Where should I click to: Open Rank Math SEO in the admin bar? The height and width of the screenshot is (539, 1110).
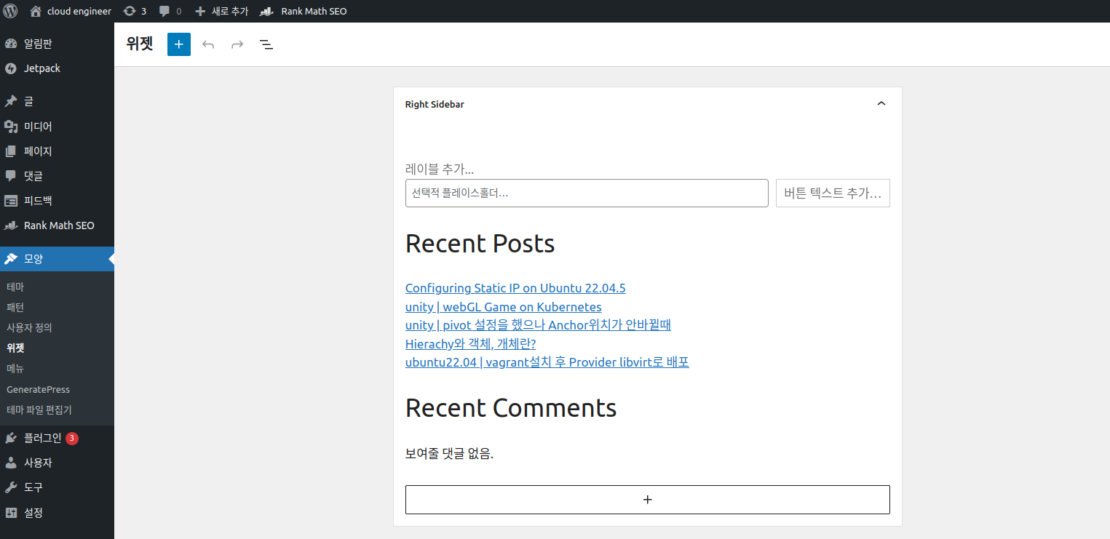tap(304, 11)
